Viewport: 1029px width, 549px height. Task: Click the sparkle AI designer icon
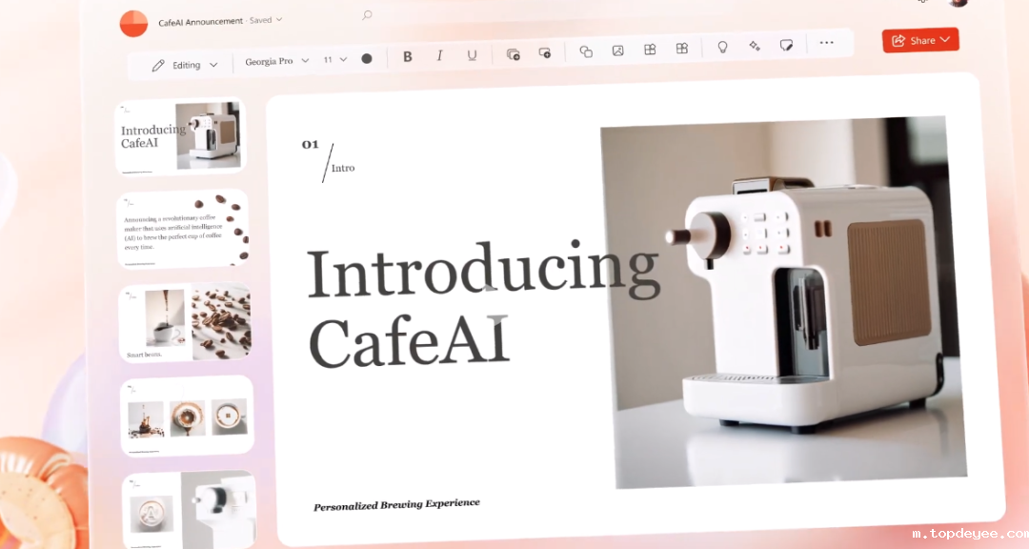point(754,46)
